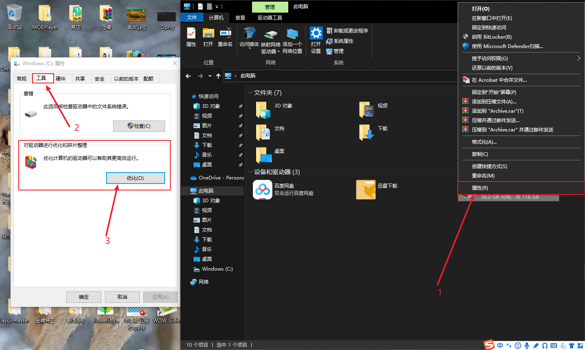Click 添加一个网络位置 ribbon icon
The height and width of the screenshot is (350, 585).
(292, 41)
